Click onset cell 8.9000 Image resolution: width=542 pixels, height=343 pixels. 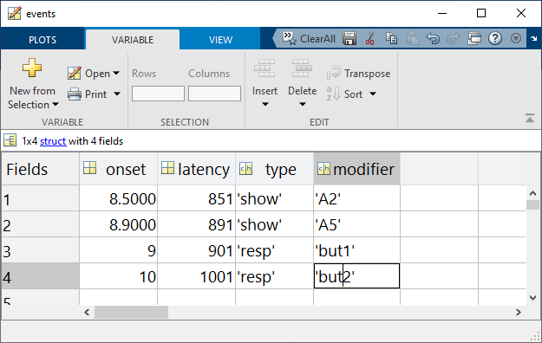point(118,224)
